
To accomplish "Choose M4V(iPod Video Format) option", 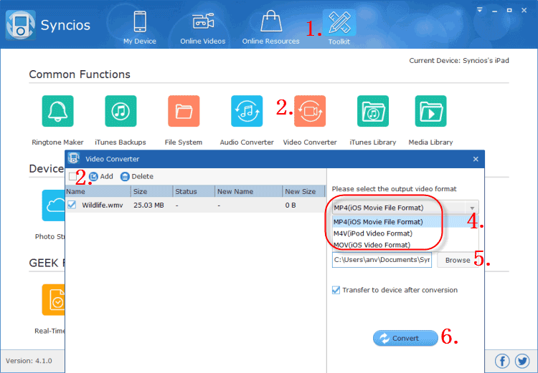I will (405, 233).
